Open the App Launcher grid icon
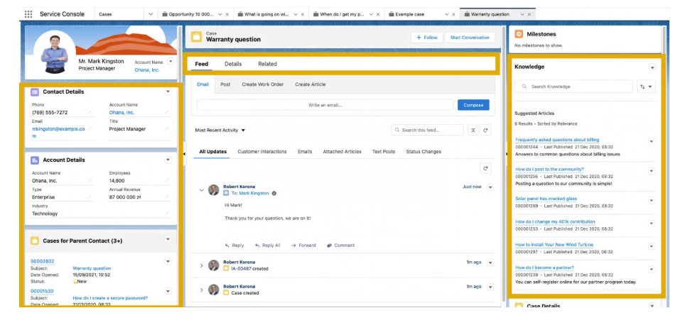 click(x=28, y=14)
